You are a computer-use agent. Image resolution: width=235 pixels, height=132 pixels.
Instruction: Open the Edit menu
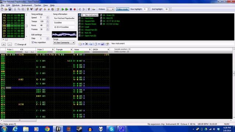[8, 5]
